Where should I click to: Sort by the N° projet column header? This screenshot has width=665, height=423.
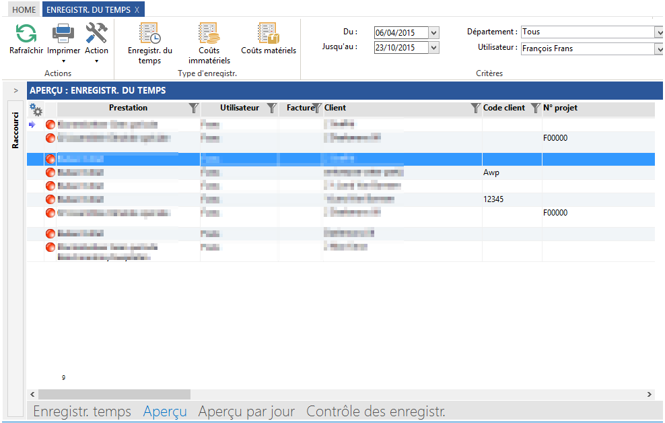(560, 108)
